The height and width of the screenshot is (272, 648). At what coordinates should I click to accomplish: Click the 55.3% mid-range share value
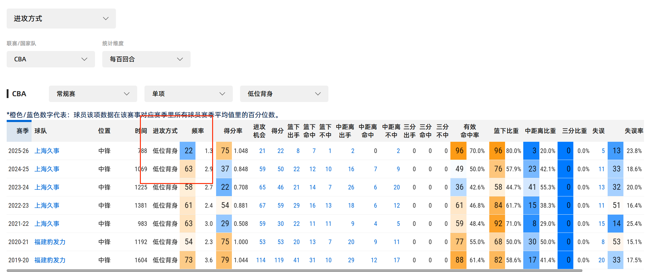pos(548,187)
